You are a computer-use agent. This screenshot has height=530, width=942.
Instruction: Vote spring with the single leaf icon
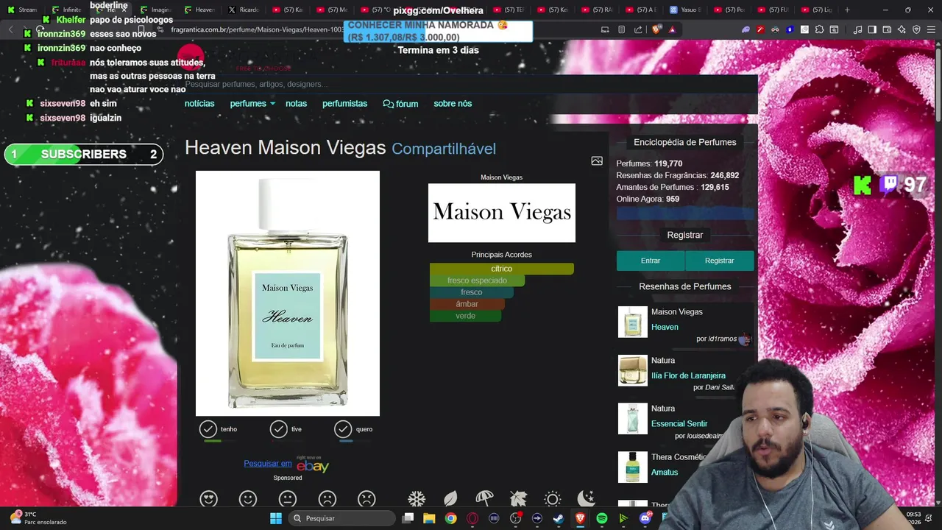pos(450,499)
